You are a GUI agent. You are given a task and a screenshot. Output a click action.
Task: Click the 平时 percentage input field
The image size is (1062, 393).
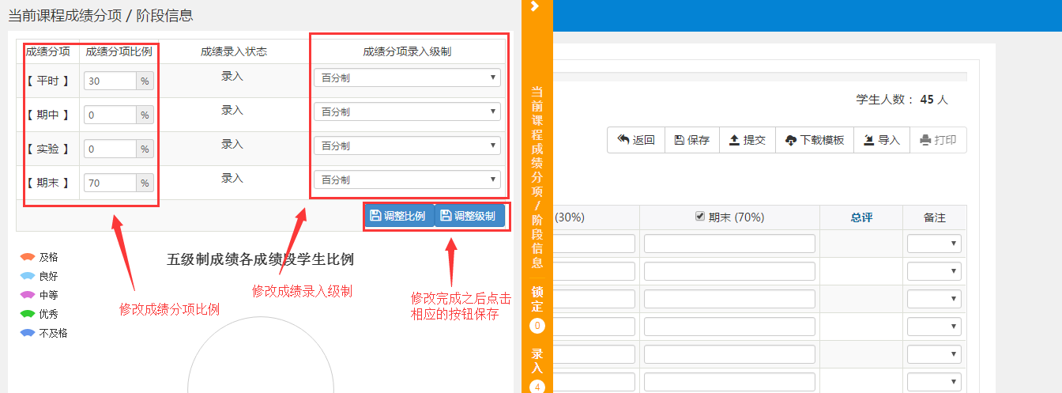[x=111, y=81]
